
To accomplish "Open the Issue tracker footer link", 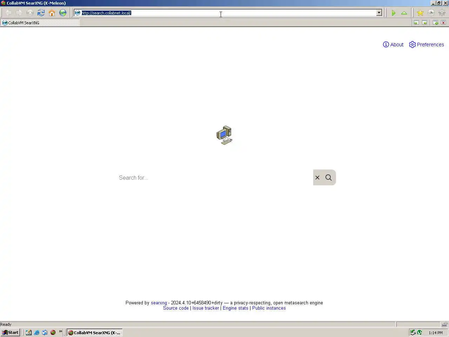I will [x=206, y=308].
